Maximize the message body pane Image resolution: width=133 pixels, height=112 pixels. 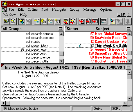pos(129,67)
